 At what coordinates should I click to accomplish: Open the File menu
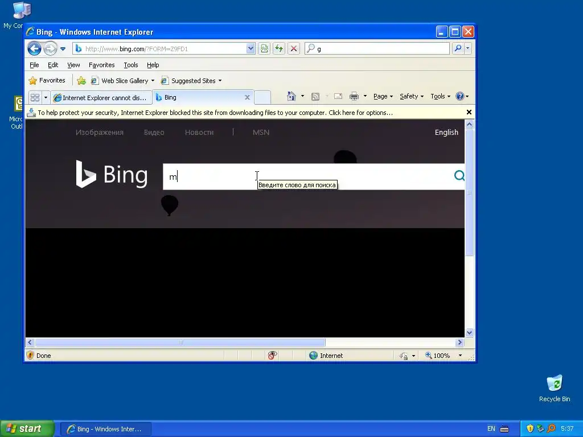click(34, 65)
